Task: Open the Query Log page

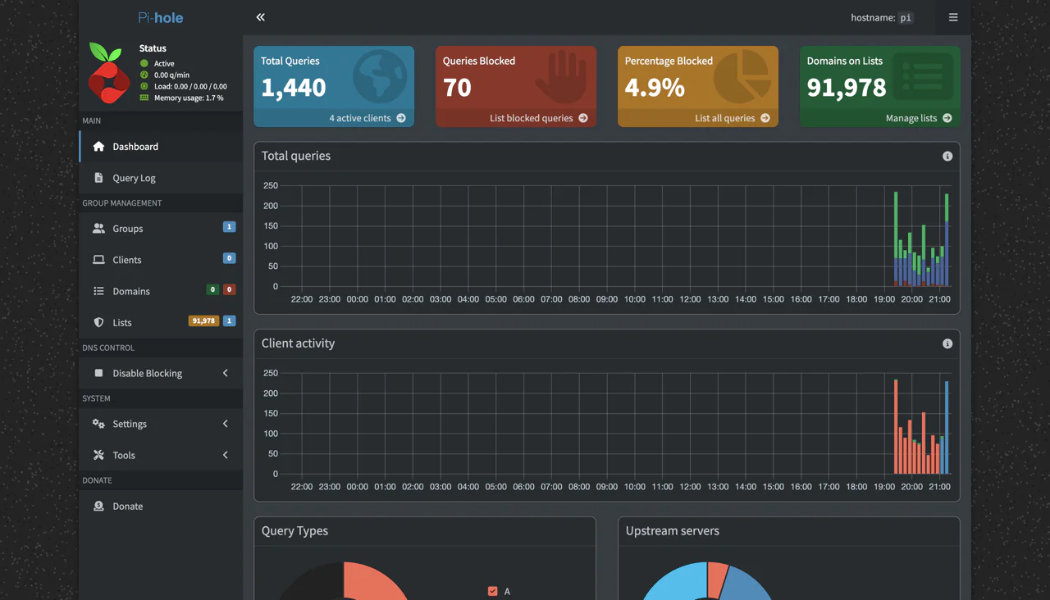Action: (x=161, y=178)
